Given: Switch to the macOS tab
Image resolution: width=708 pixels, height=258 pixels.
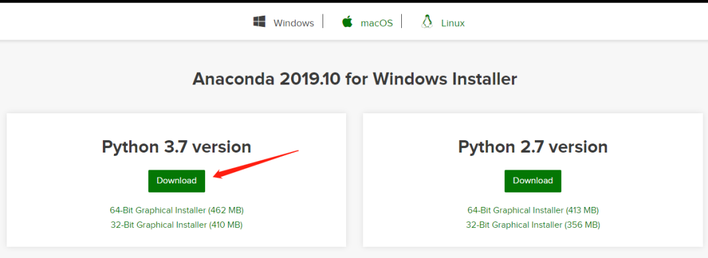Looking at the screenshot, I should point(376,23).
